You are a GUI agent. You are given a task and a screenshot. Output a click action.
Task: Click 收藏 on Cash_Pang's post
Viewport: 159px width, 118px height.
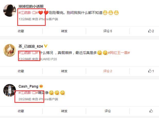[21, 111]
